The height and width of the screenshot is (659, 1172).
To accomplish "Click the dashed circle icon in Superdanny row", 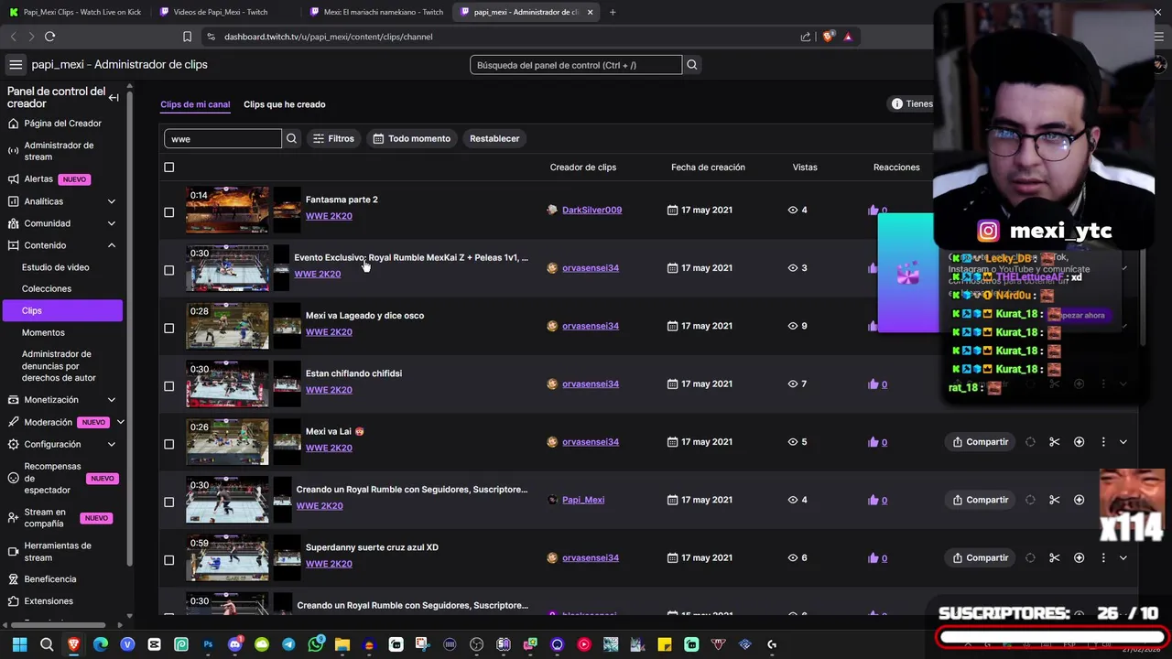I will 1030,557.
